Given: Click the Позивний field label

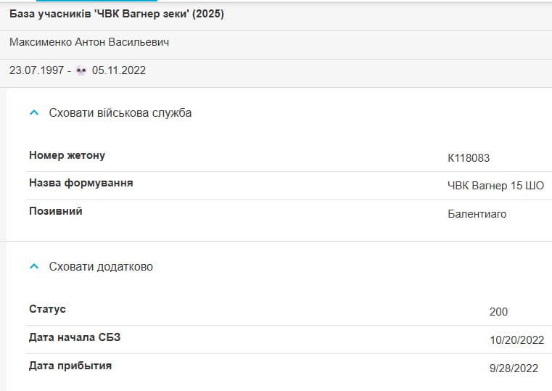Looking at the screenshot, I should (56, 211).
